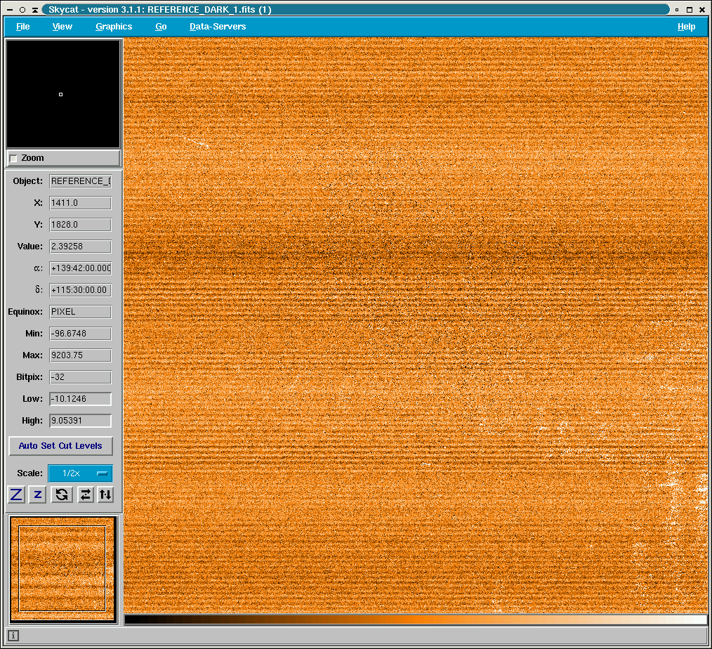
Task: Open the Help menu
Action: click(686, 27)
